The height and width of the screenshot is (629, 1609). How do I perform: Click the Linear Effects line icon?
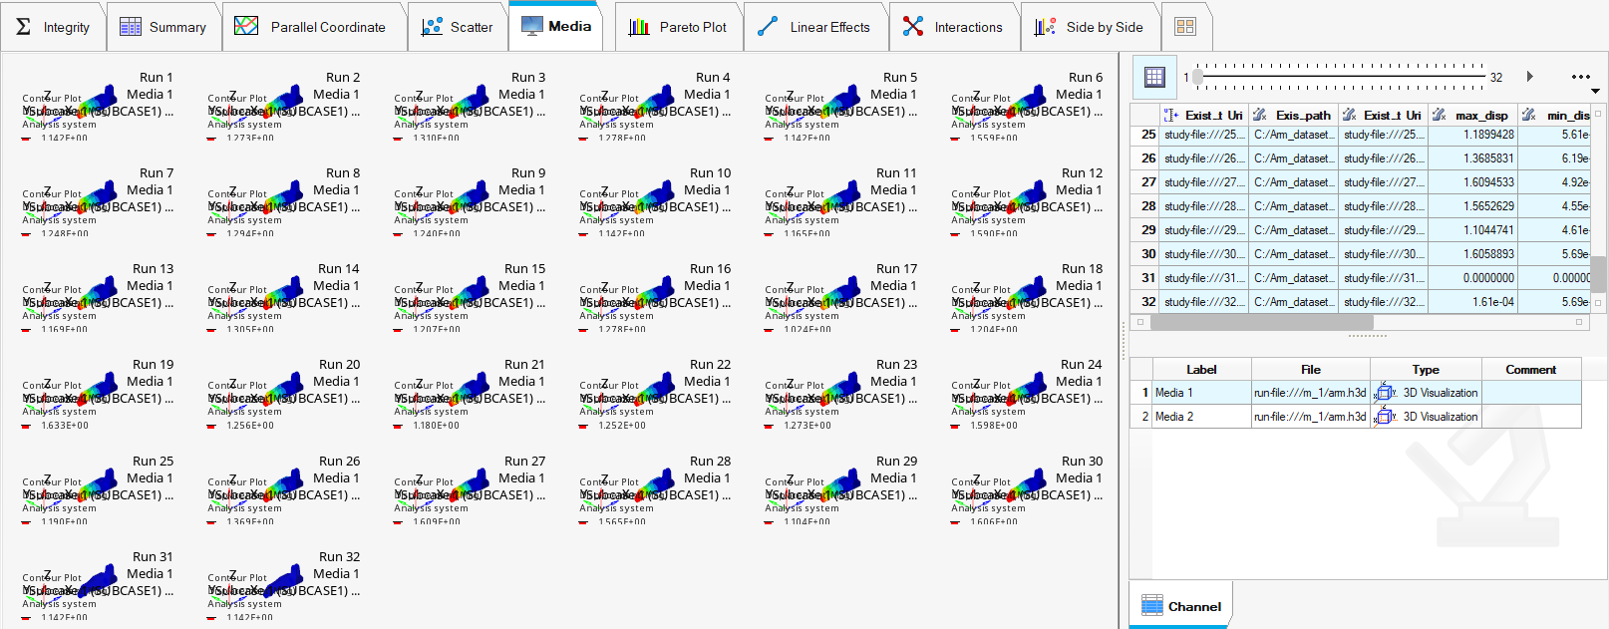768,27
